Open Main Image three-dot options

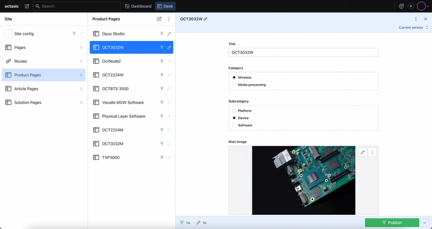click(372, 152)
